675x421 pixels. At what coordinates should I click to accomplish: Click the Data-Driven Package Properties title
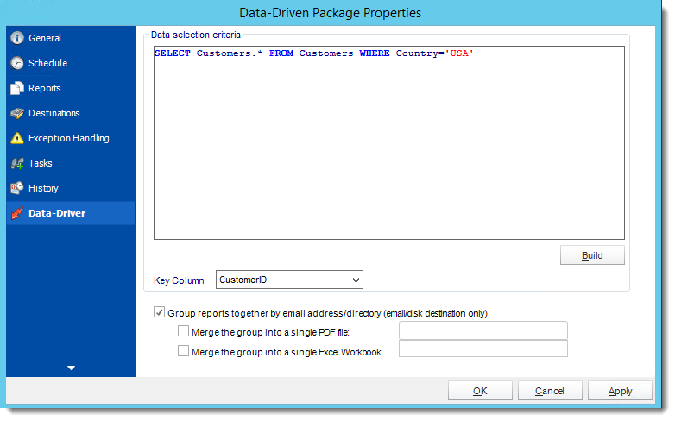(331, 13)
